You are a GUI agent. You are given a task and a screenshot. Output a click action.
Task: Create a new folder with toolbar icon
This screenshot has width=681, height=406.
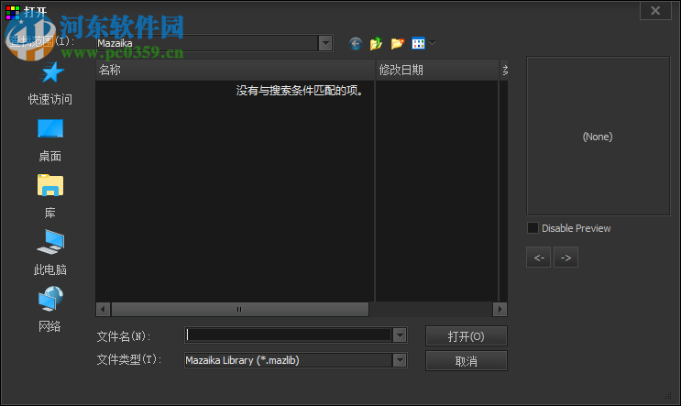(398, 43)
